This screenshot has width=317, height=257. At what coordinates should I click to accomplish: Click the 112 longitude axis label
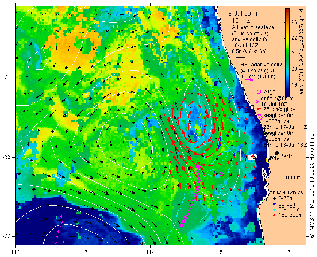(x=16, y=252)
